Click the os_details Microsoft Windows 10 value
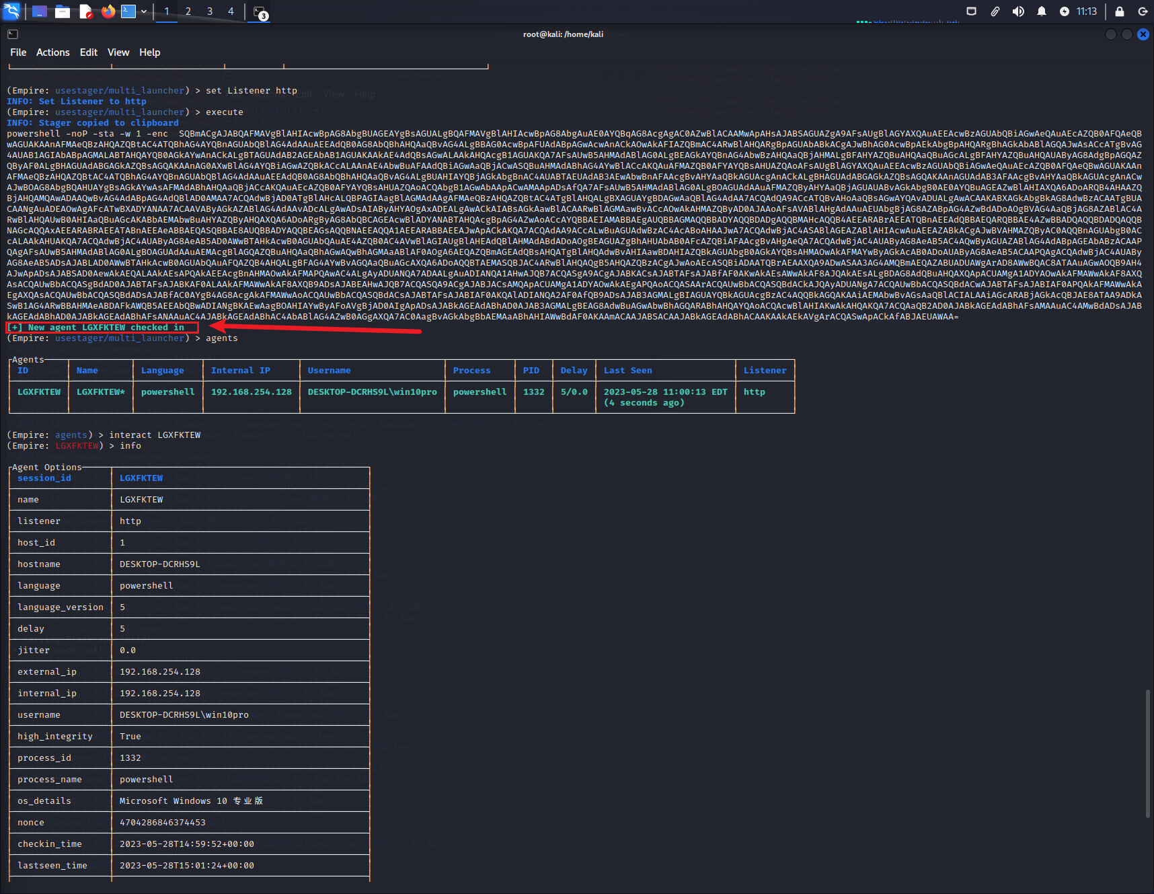The image size is (1154, 894). coord(191,801)
